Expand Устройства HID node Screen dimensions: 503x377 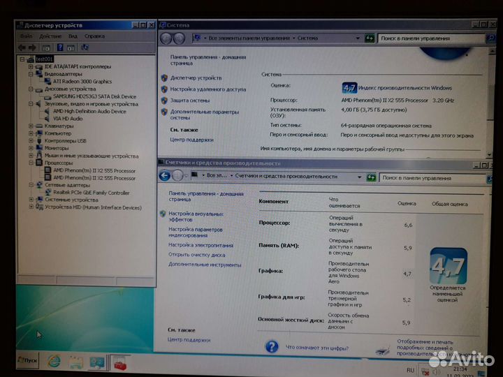pyautogui.click(x=31, y=207)
